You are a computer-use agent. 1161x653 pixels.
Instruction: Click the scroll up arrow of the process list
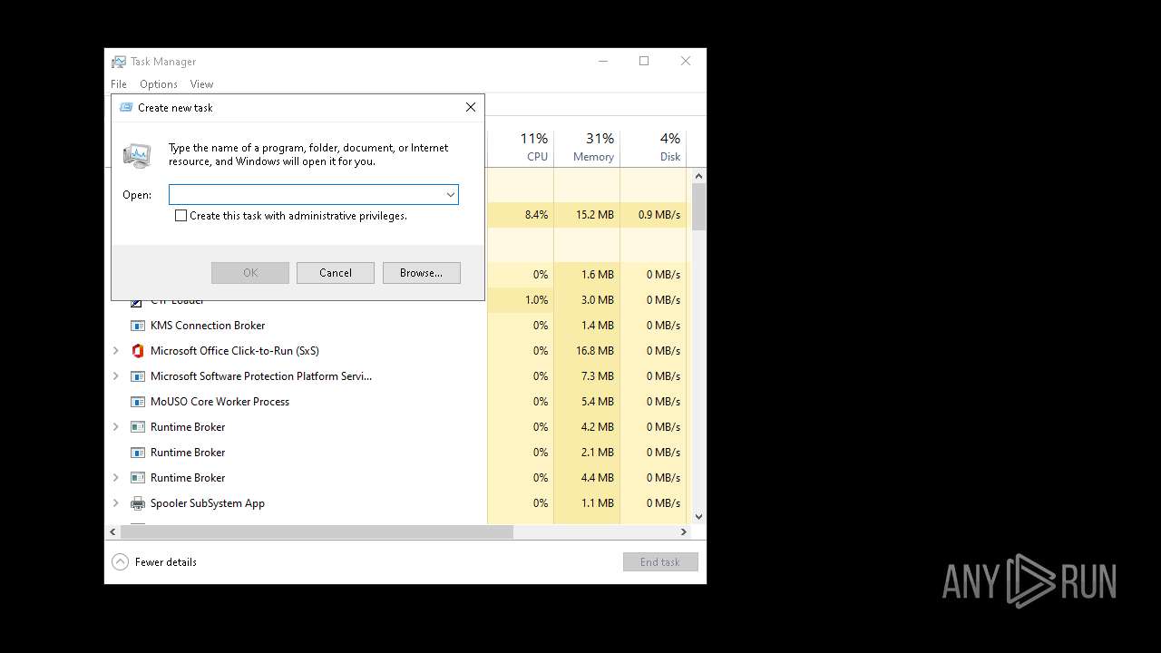(698, 175)
